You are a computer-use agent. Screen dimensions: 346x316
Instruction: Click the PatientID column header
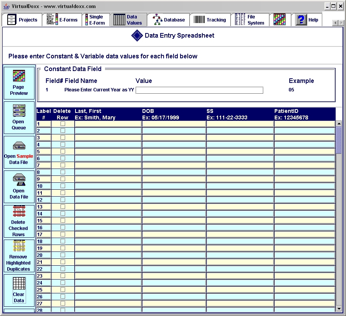pos(305,114)
